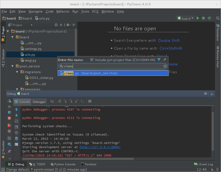The height and width of the screenshot is (172, 221).
Task: Pin the Enter file name popup
Action: coord(165,60)
